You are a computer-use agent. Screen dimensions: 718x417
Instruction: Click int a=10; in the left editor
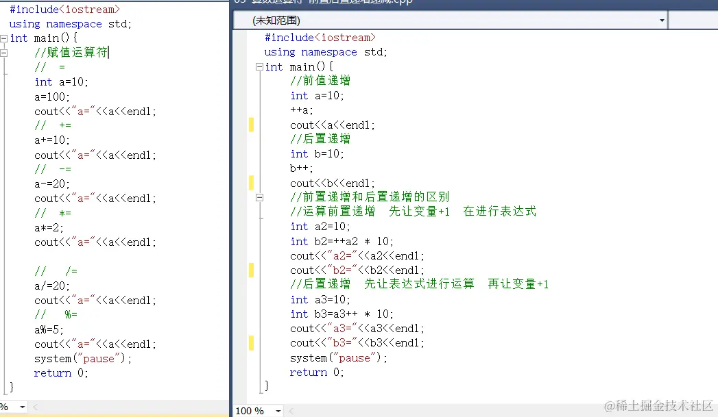(x=61, y=82)
